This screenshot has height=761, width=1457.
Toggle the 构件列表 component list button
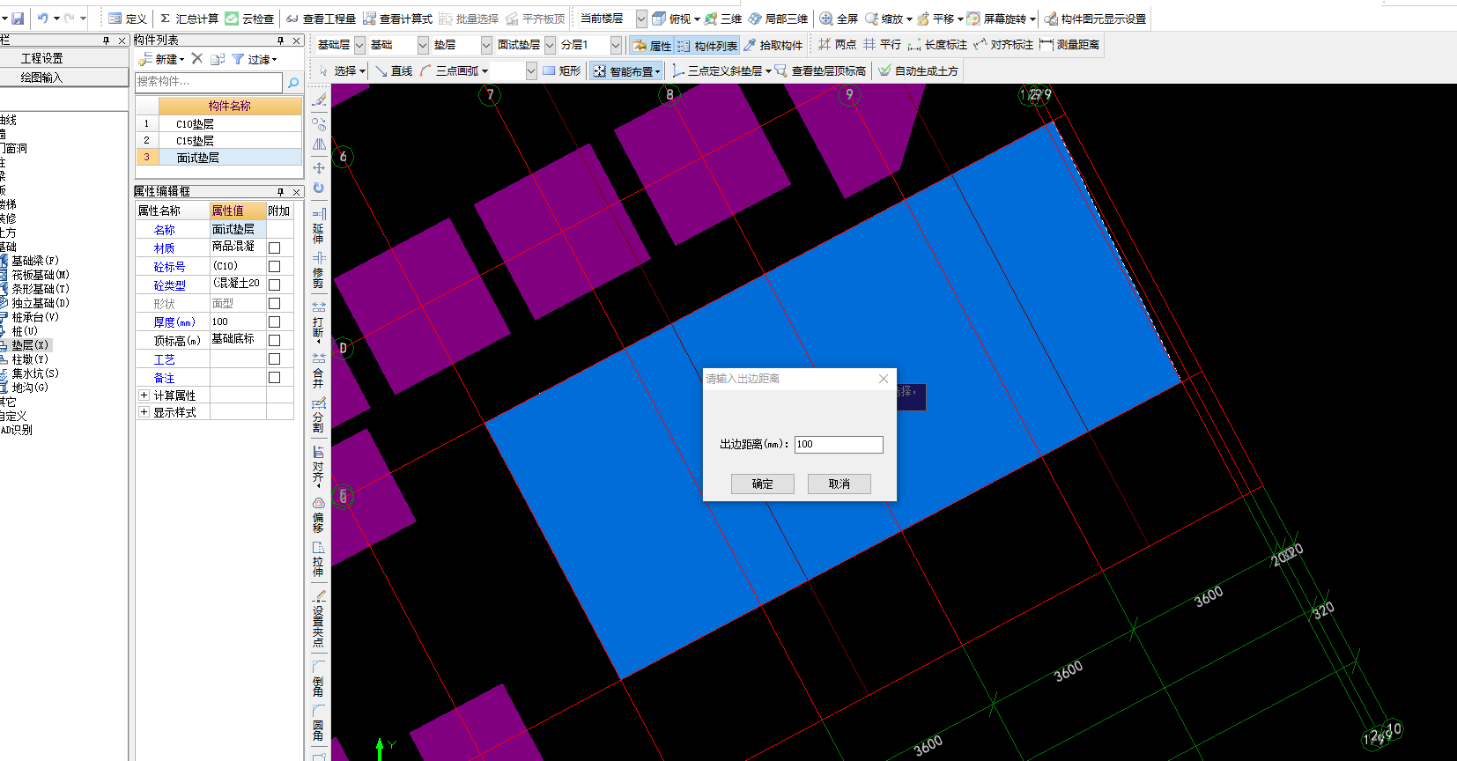pos(707,46)
